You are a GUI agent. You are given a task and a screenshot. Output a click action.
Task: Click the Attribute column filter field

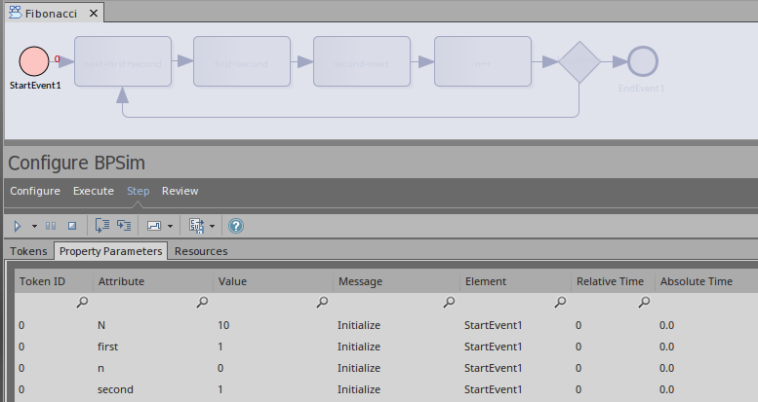pos(151,303)
